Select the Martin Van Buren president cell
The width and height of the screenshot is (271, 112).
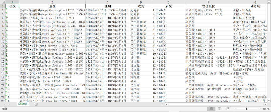point(52,69)
